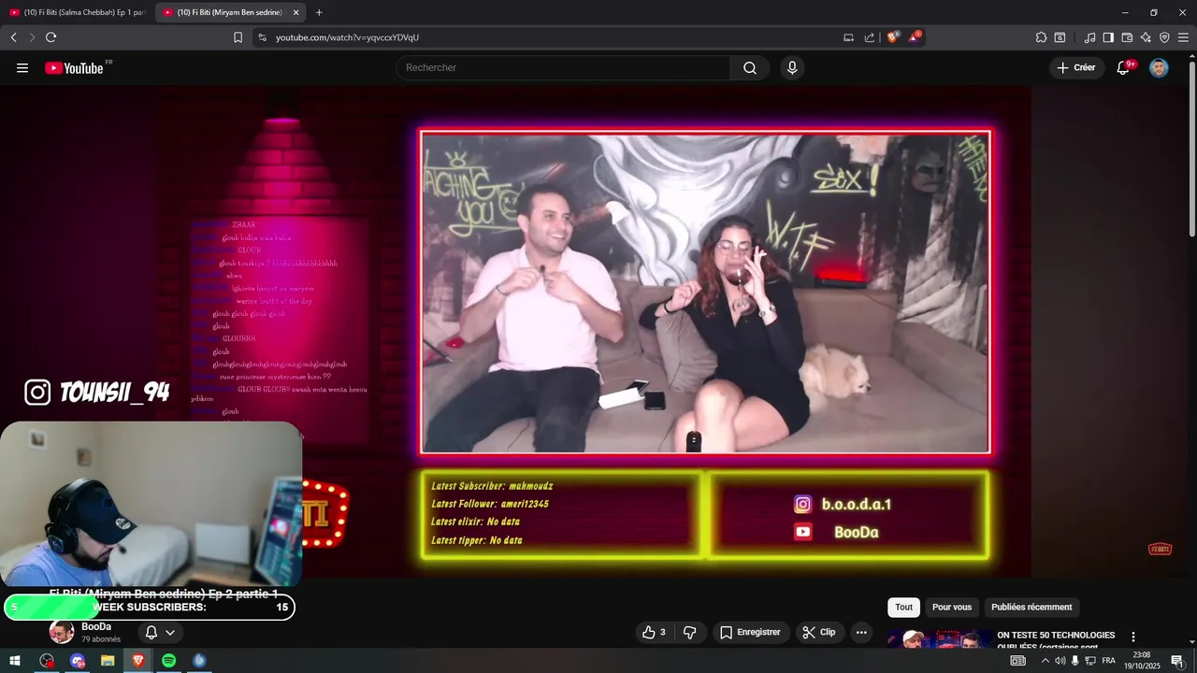Open Brave Shields lion icon
This screenshot has width=1197, height=673.
(x=893, y=37)
